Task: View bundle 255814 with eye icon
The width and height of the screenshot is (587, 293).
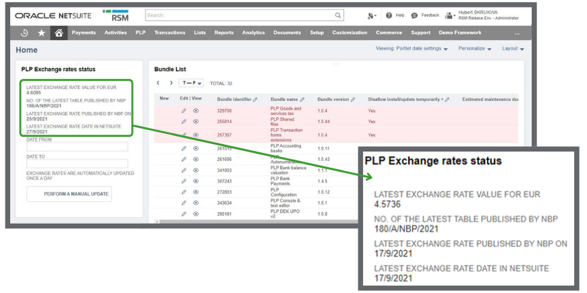Action: tap(196, 121)
